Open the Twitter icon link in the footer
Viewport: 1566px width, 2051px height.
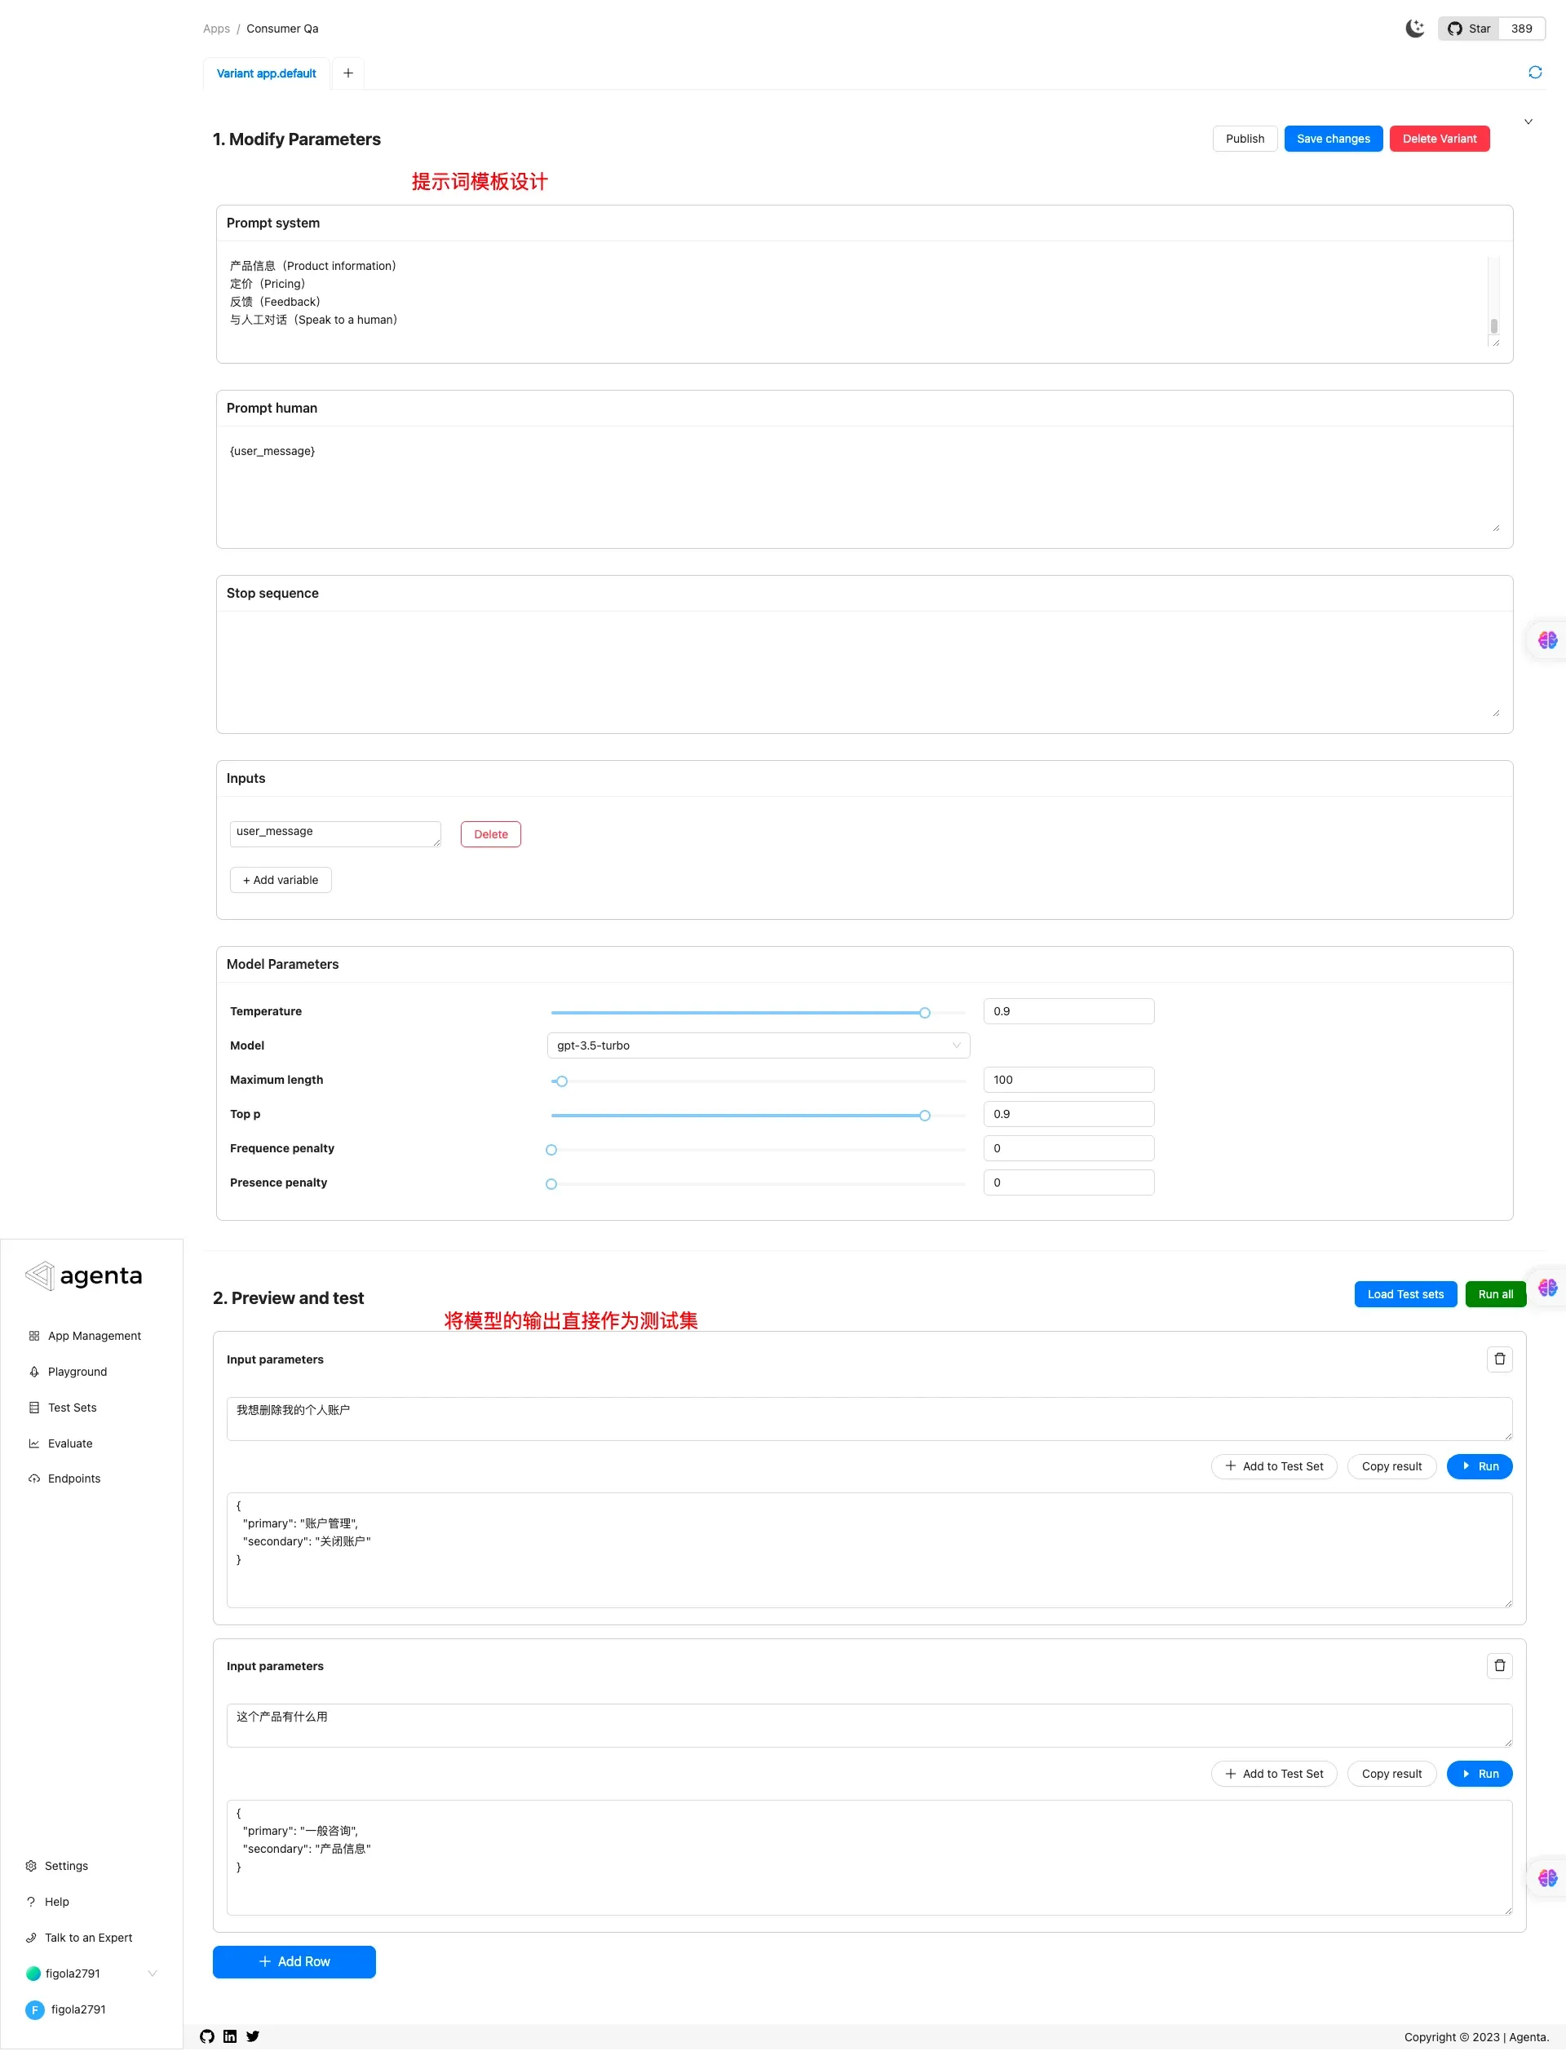(253, 2036)
